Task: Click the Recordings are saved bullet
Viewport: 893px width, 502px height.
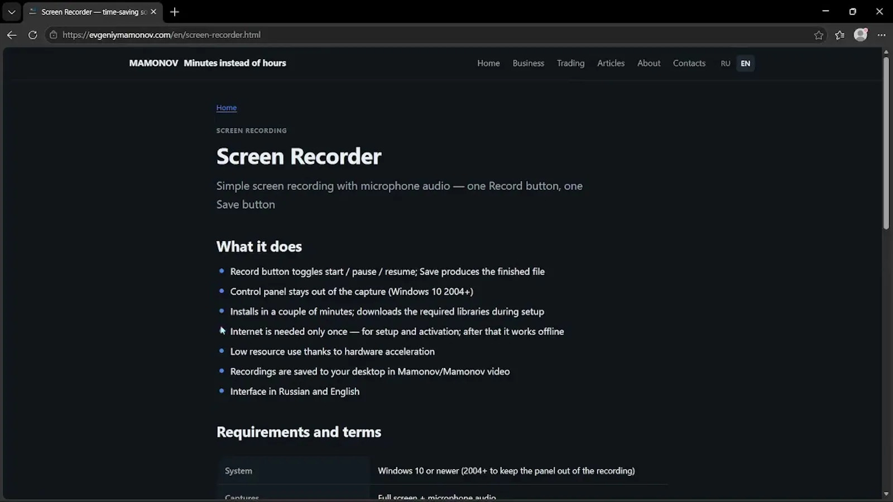Action: (369, 371)
